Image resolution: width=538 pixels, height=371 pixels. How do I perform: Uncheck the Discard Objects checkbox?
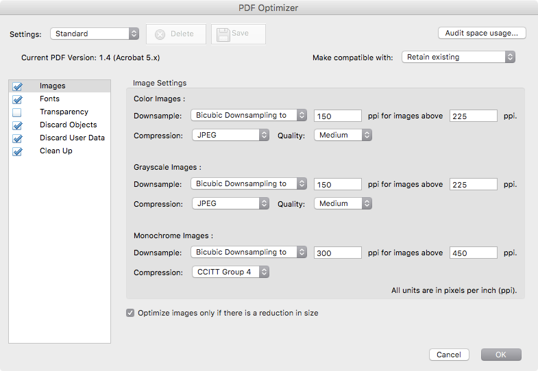click(17, 125)
